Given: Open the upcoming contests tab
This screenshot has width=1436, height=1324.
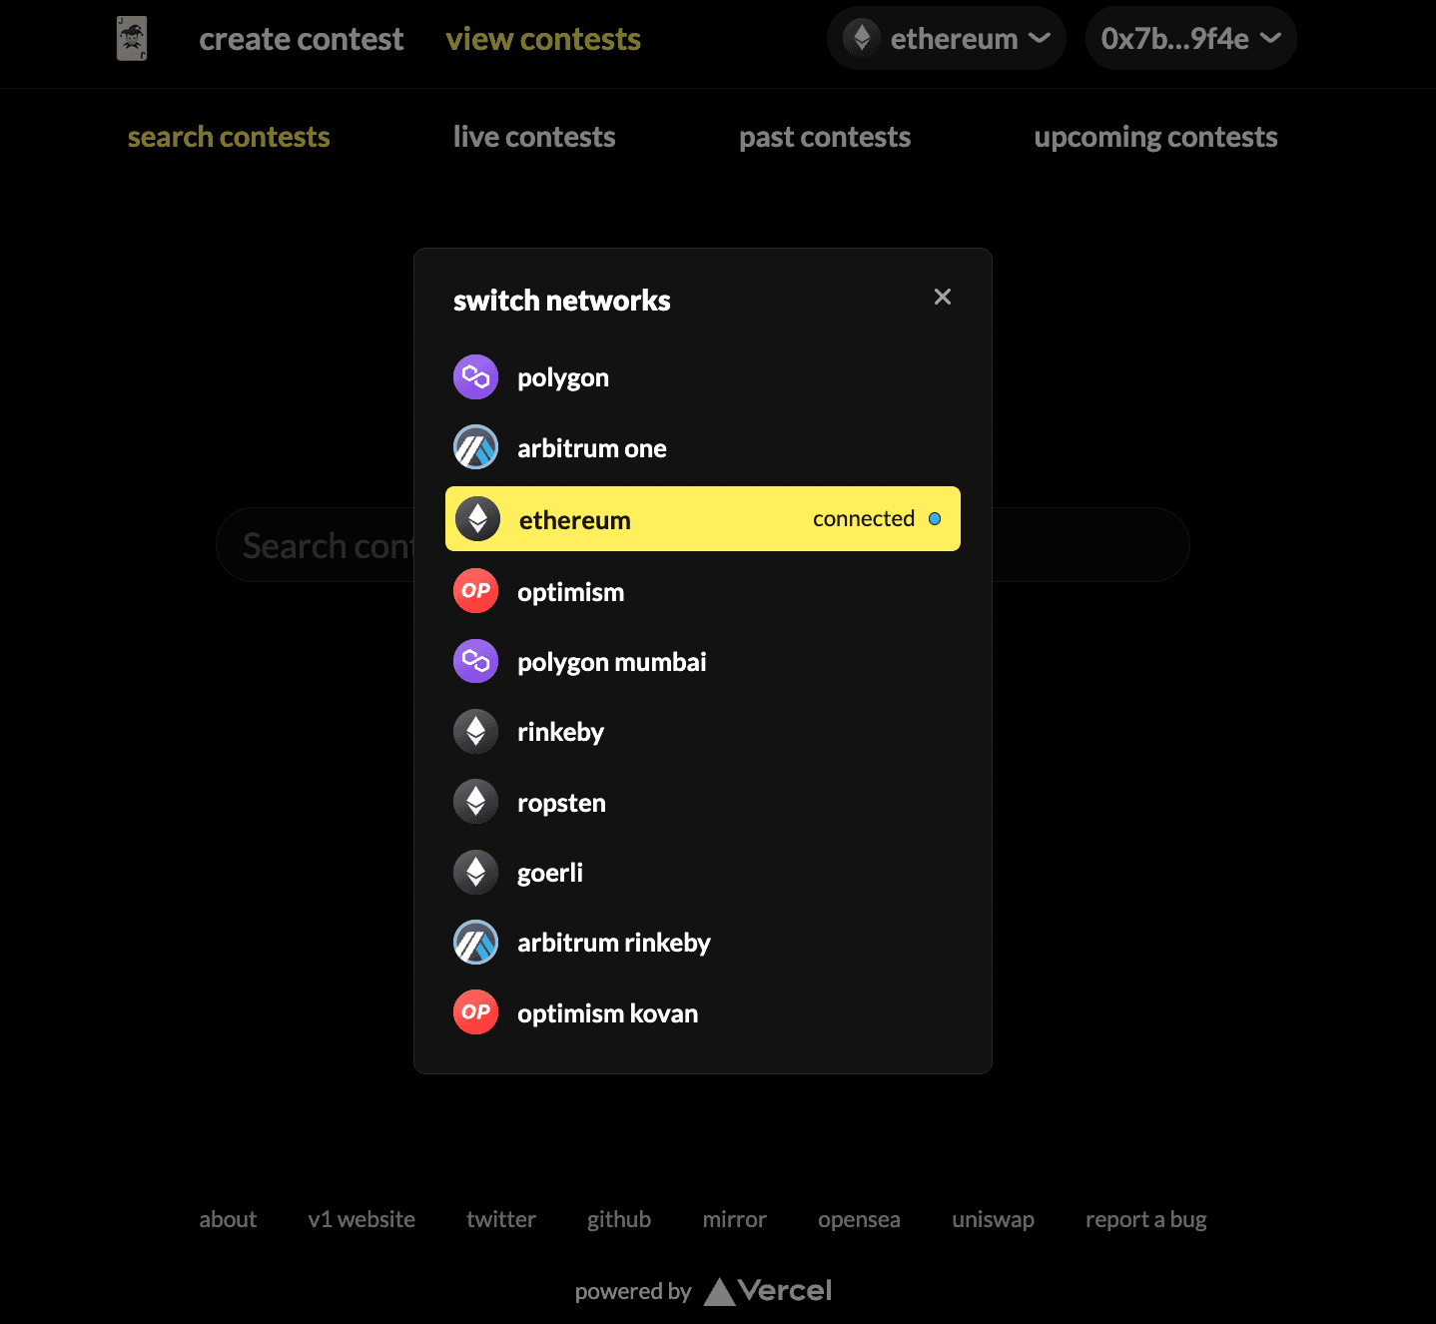Looking at the screenshot, I should tap(1155, 137).
